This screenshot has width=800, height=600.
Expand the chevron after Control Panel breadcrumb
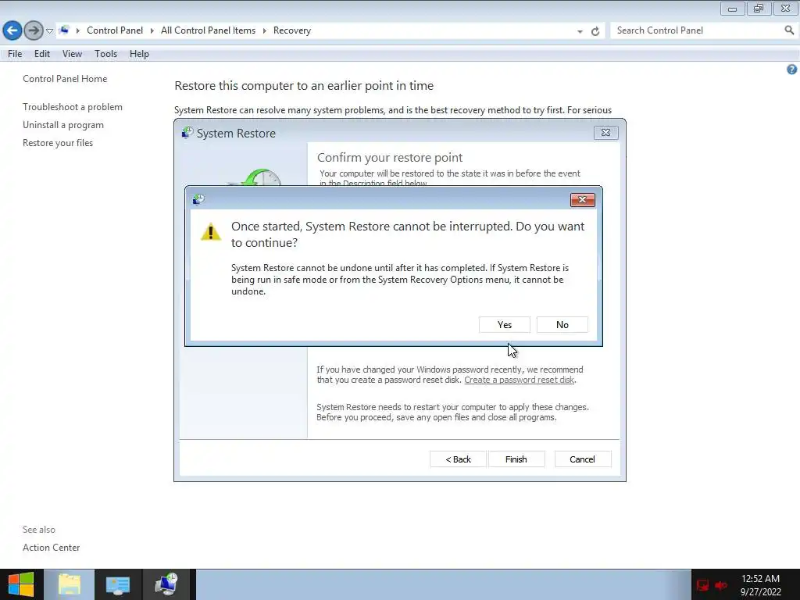152,30
